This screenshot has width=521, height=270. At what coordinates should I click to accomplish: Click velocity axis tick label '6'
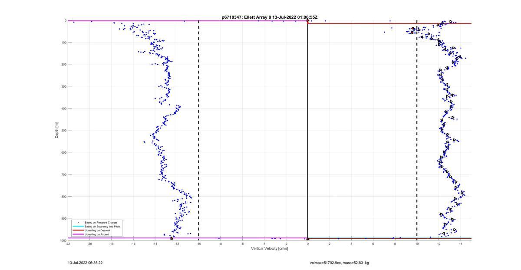373,244
